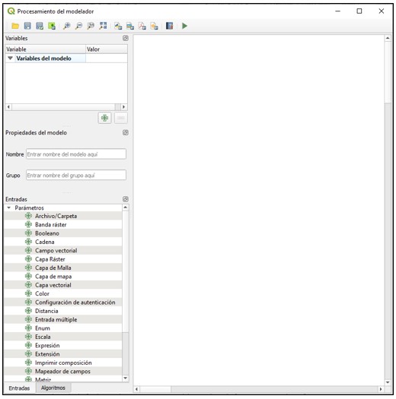Undock the Entradas panel

[x=126, y=199]
